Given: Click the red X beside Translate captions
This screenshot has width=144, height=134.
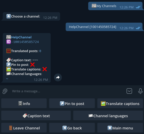Looking at the screenshot, I should point(45,69).
